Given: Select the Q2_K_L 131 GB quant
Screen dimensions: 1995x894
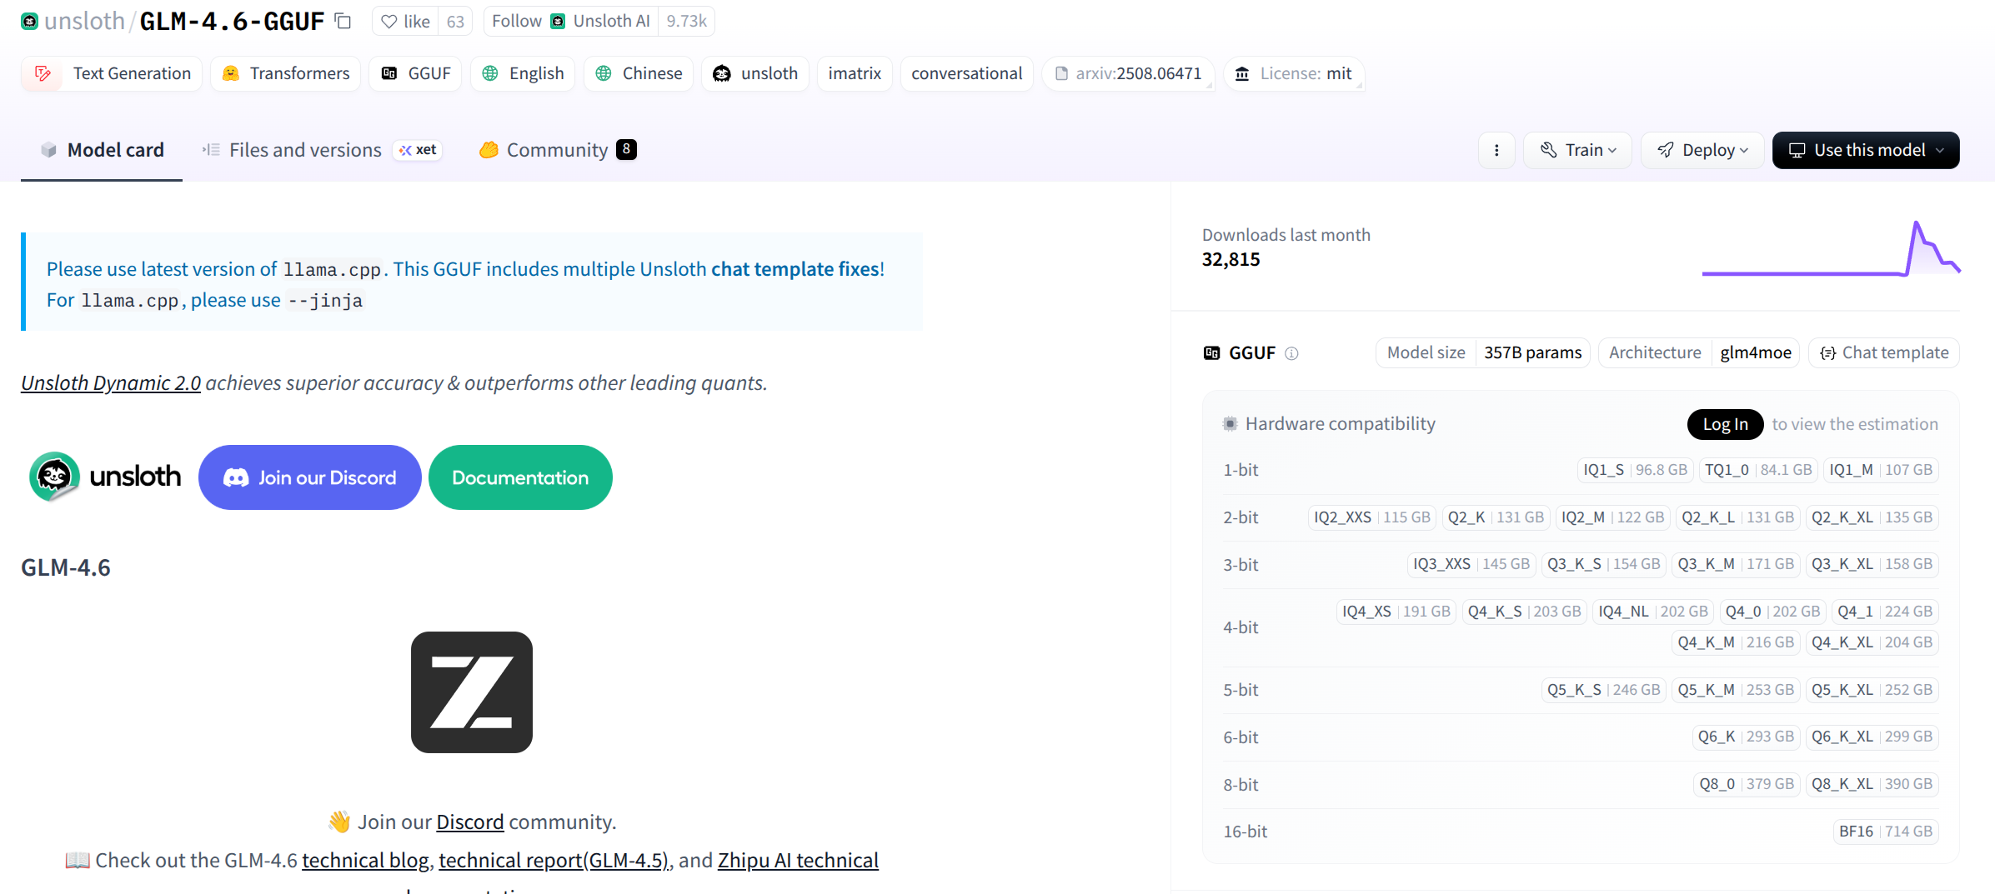Looking at the screenshot, I should click(1737, 517).
